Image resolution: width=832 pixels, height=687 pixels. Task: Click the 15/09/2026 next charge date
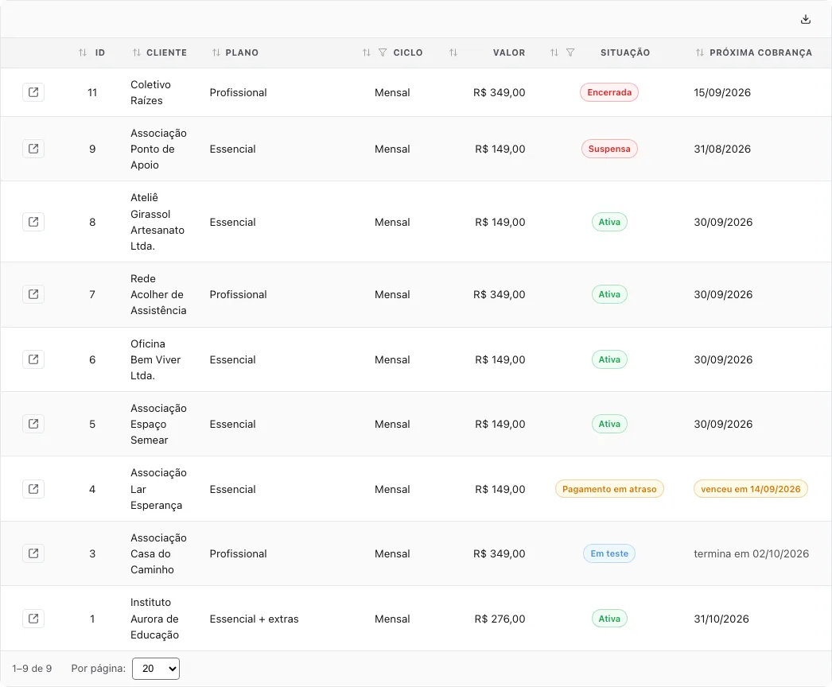click(722, 92)
